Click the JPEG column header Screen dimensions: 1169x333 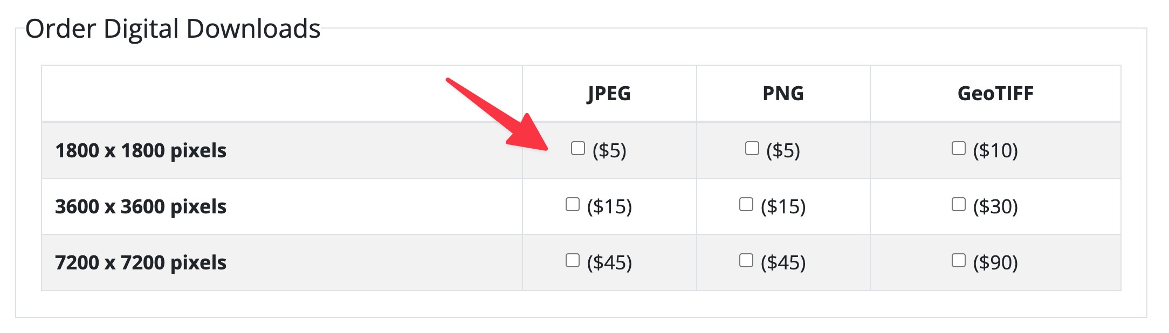(x=609, y=94)
